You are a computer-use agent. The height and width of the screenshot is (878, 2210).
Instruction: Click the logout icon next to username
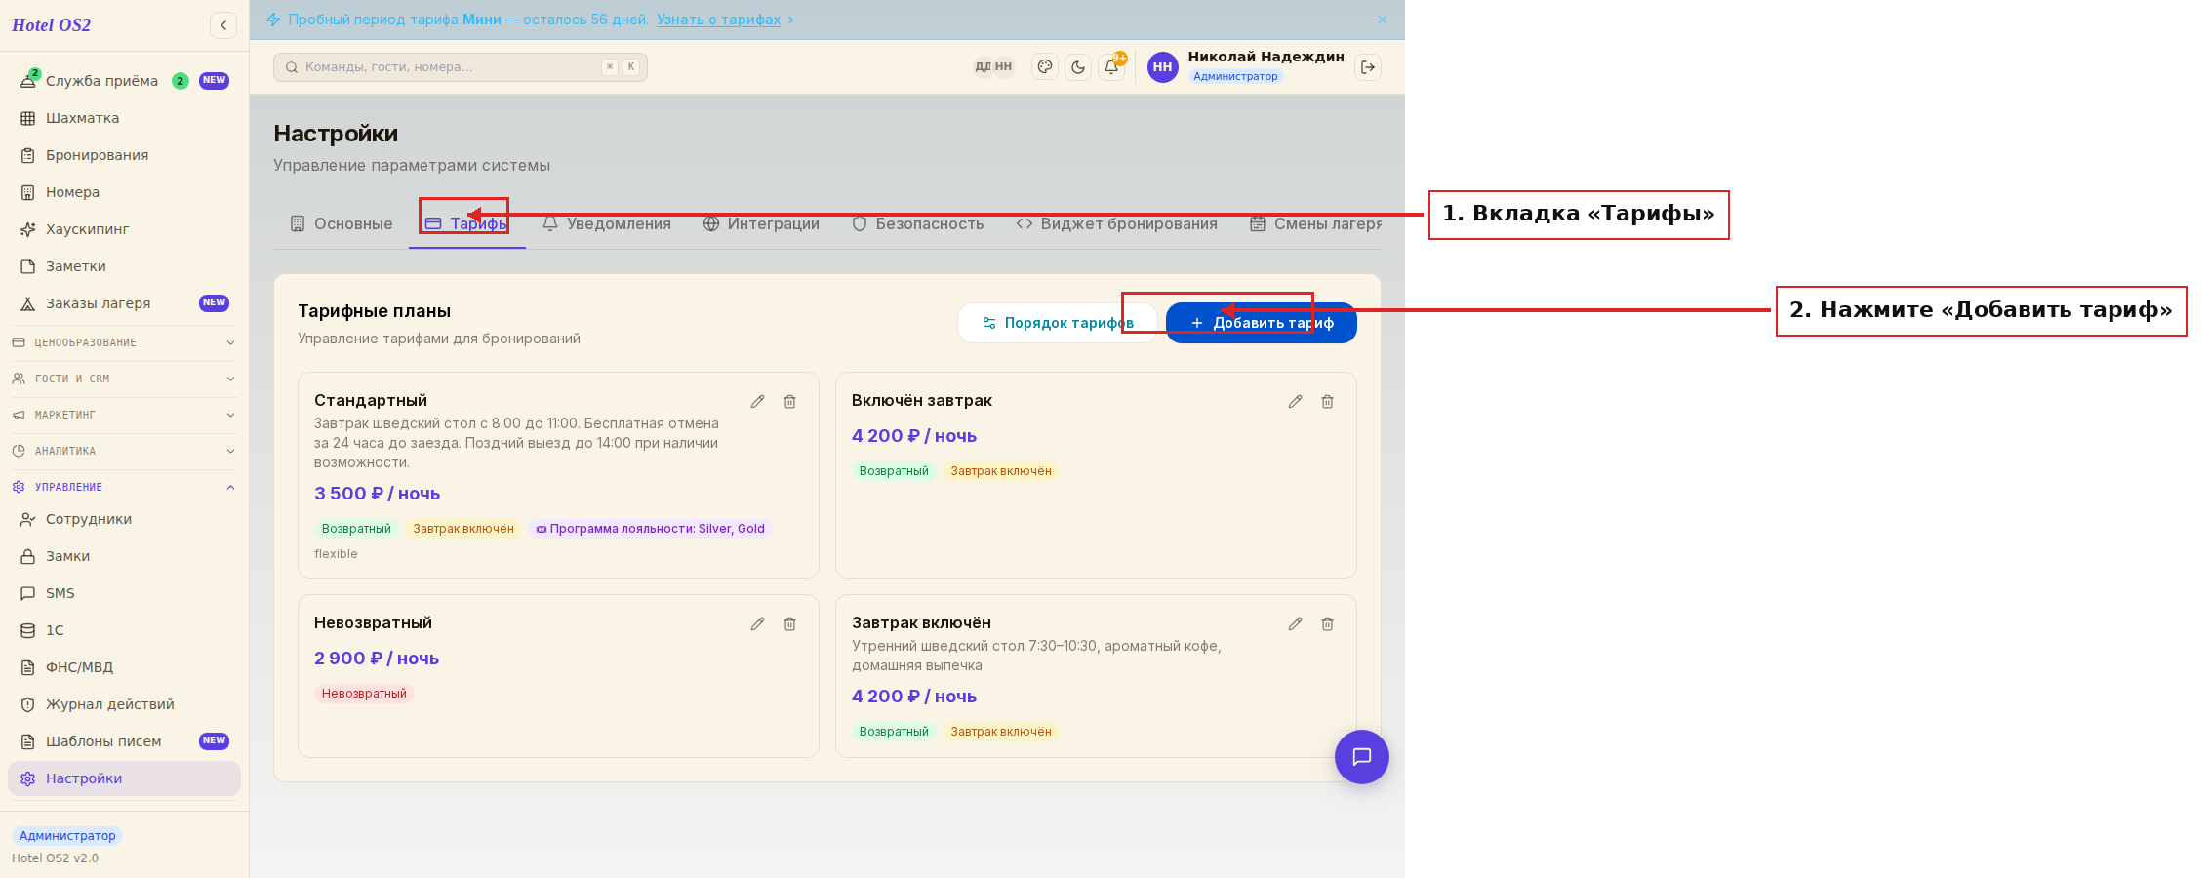1368,67
